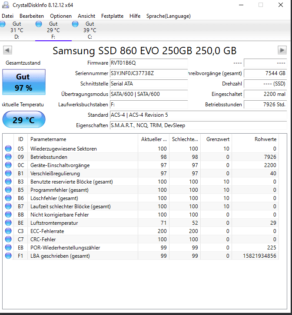292x315 pixels.
Task: Click the Aktueller column header
Action: click(x=154, y=139)
